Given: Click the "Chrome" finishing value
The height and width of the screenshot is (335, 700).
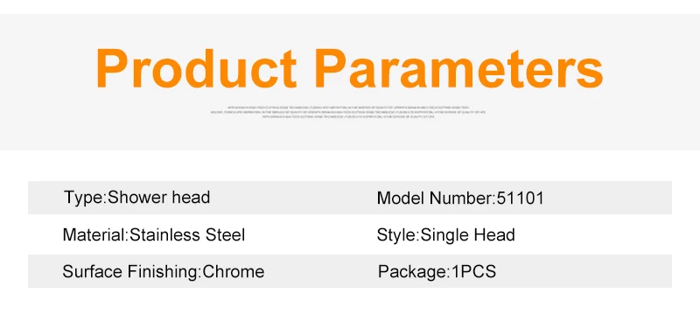Looking at the screenshot, I should [x=234, y=271].
